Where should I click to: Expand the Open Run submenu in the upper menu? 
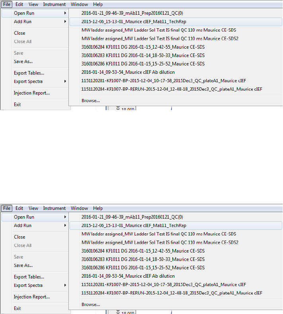pos(35,13)
